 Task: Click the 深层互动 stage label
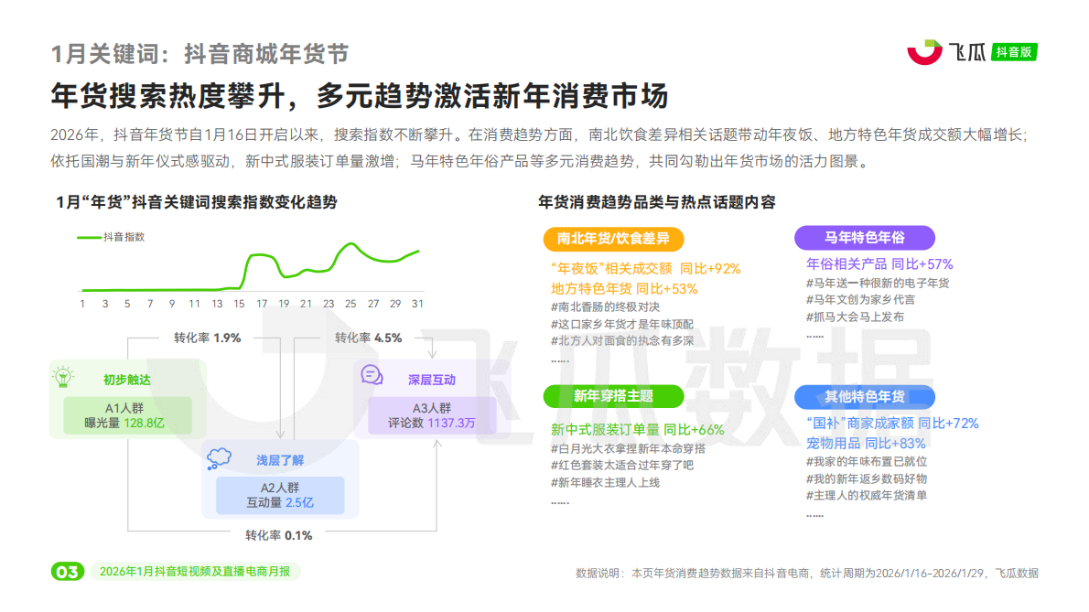pyautogui.click(x=431, y=380)
